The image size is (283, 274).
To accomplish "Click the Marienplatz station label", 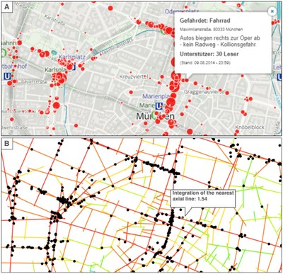I will (156, 96).
